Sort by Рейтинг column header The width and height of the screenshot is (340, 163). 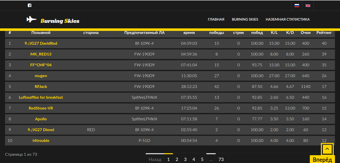point(324,33)
